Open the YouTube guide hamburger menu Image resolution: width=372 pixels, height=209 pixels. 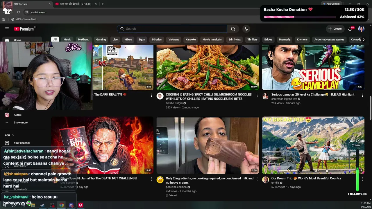[x=7, y=29]
